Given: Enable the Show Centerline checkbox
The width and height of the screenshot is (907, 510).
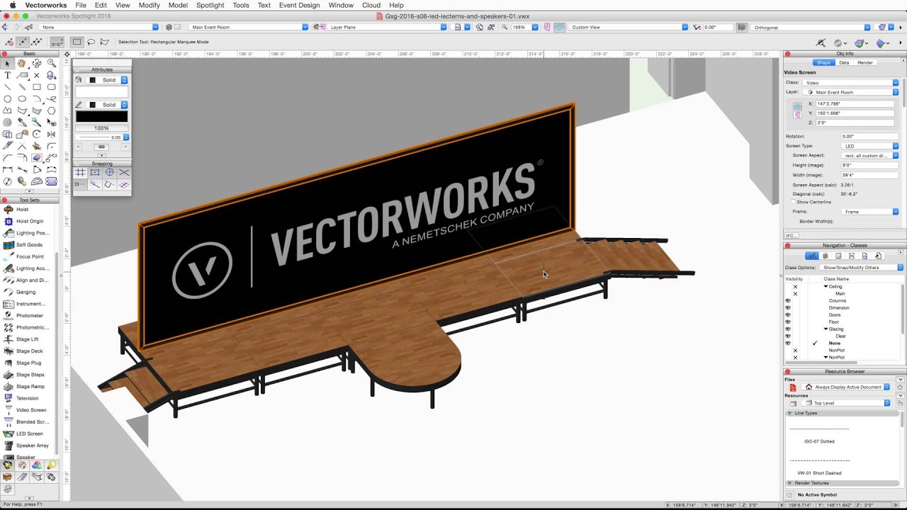Looking at the screenshot, I should click(x=793, y=202).
